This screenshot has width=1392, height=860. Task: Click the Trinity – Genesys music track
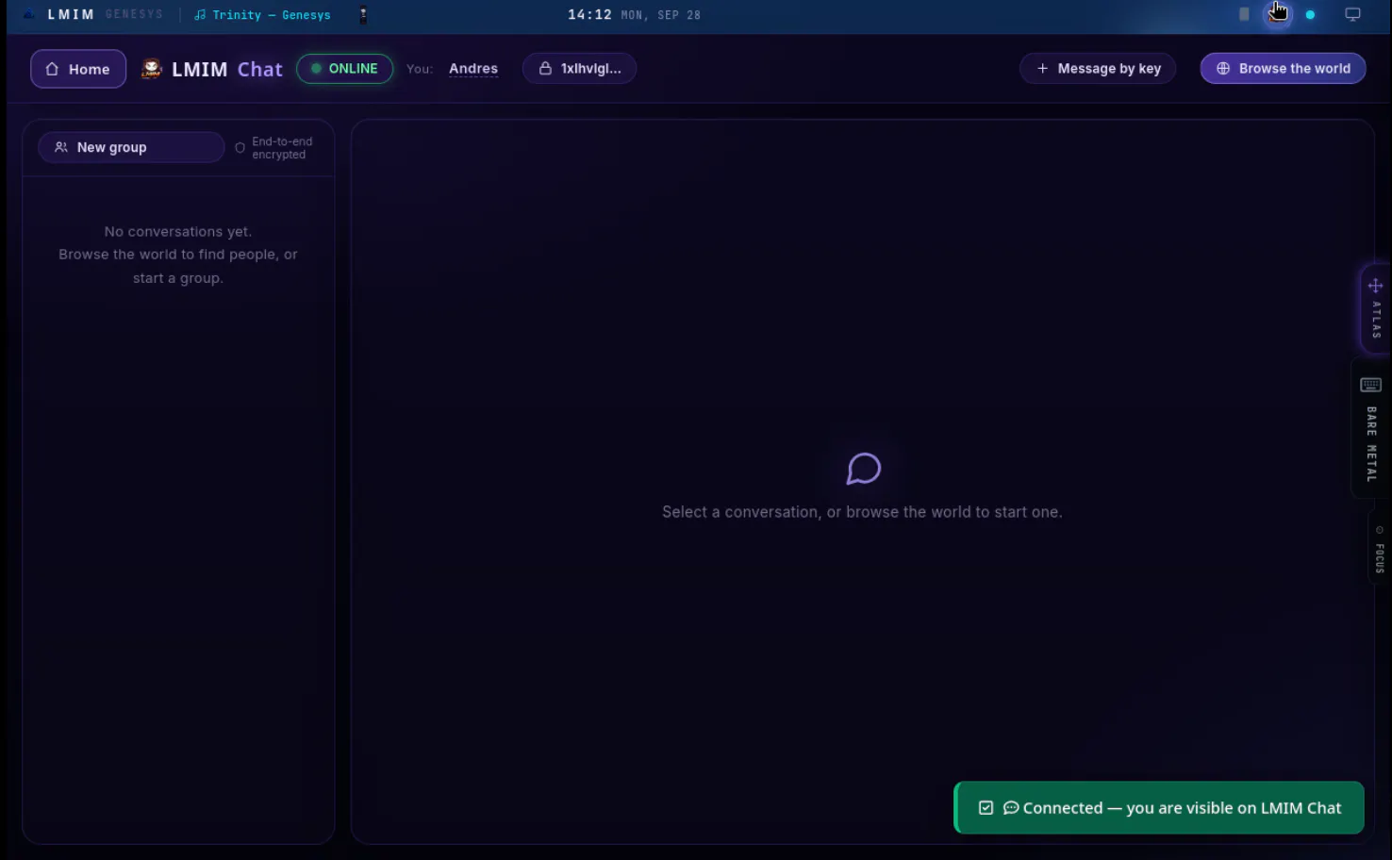pyautogui.click(x=262, y=15)
